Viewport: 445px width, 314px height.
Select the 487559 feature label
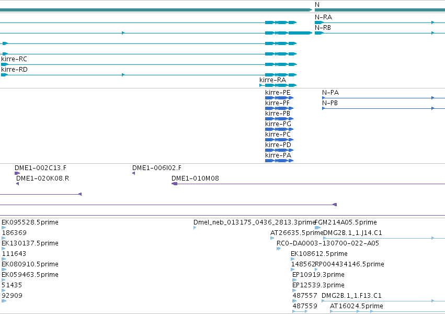point(305,306)
